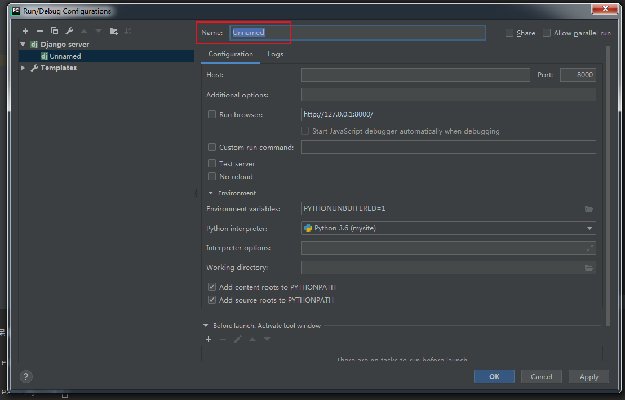Screen dimensions: 625x400
Task: Toggle the No reload option
Action: coord(212,176)
